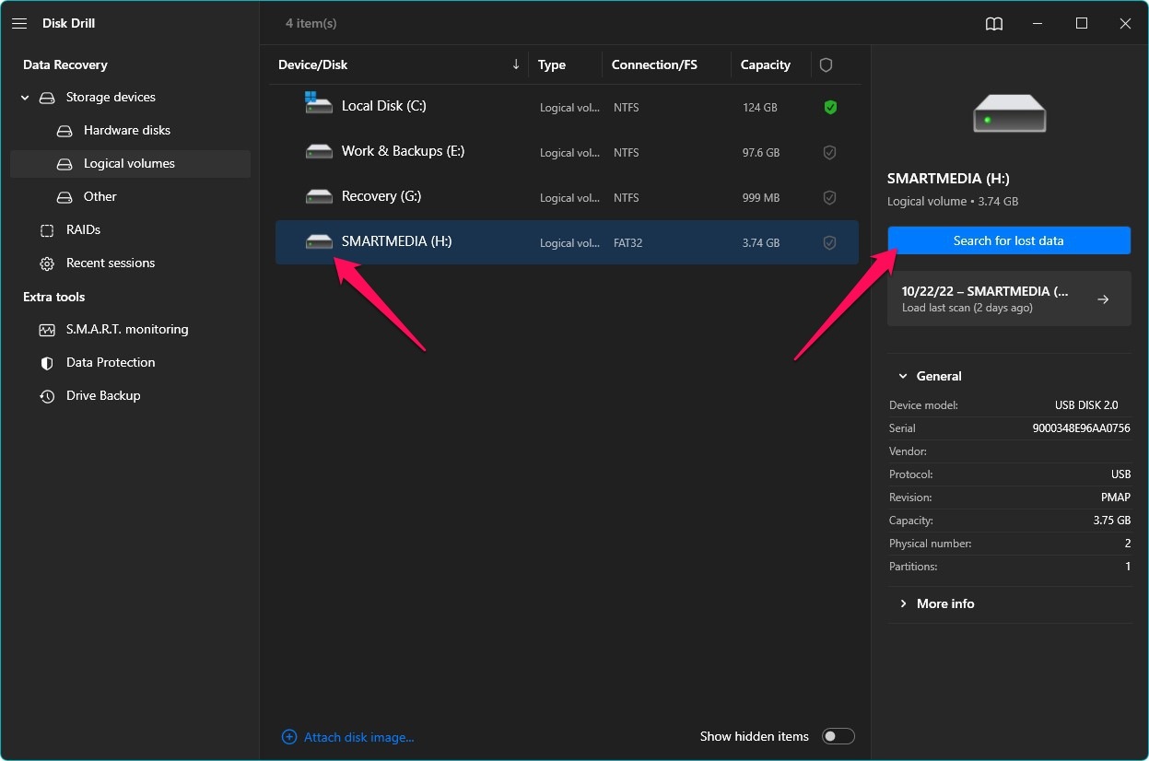Screen dimensions: 1149x761
Task: Click the FAT32 file system cell
Action: click(628, 243)
